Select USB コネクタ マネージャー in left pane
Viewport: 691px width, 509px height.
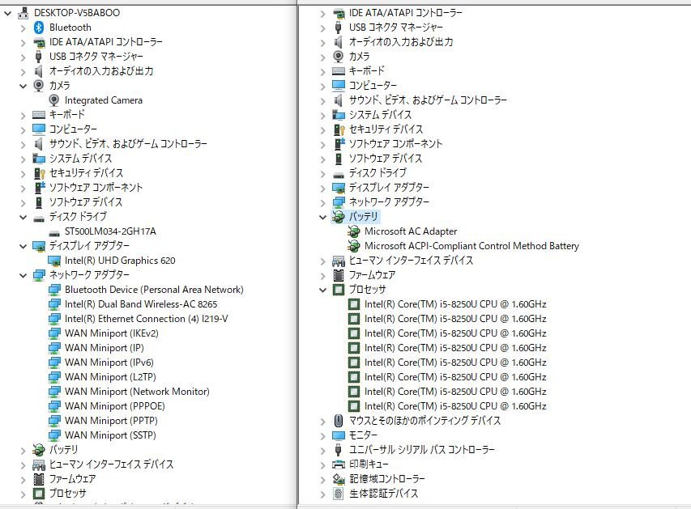click(x=96, y=57)
